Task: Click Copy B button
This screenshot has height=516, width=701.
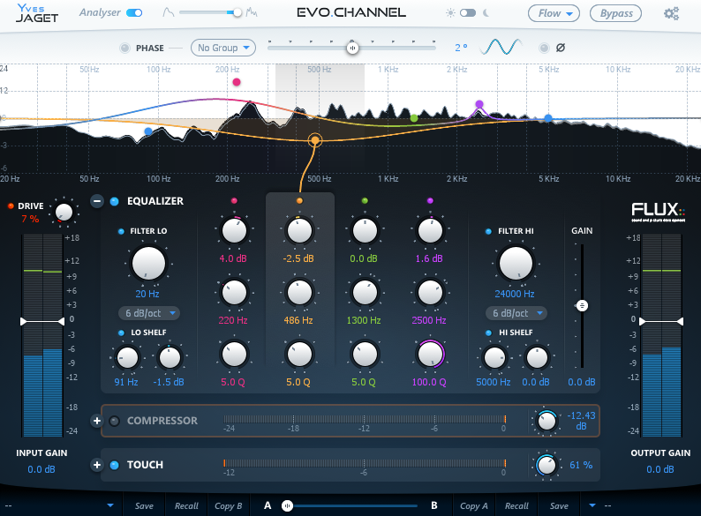Action: (229, 505)
